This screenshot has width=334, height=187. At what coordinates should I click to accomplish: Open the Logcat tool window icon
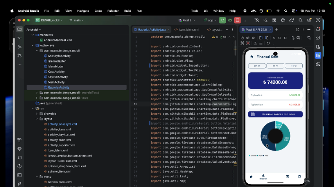point(19,158)
